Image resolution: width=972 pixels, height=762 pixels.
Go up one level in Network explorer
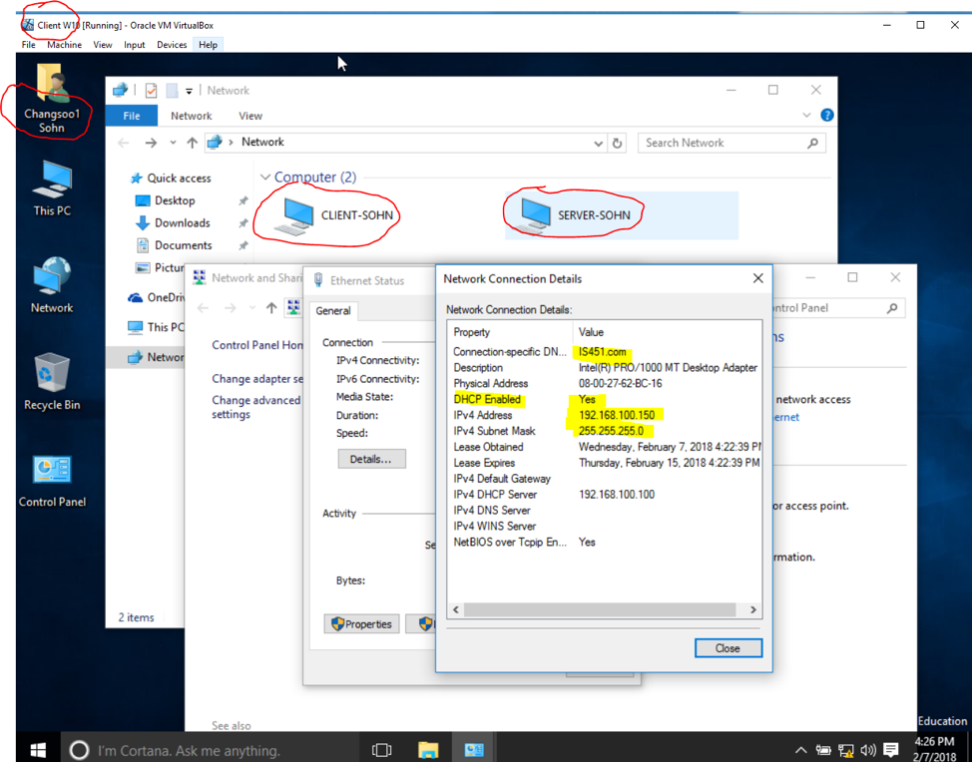point(193,143)
